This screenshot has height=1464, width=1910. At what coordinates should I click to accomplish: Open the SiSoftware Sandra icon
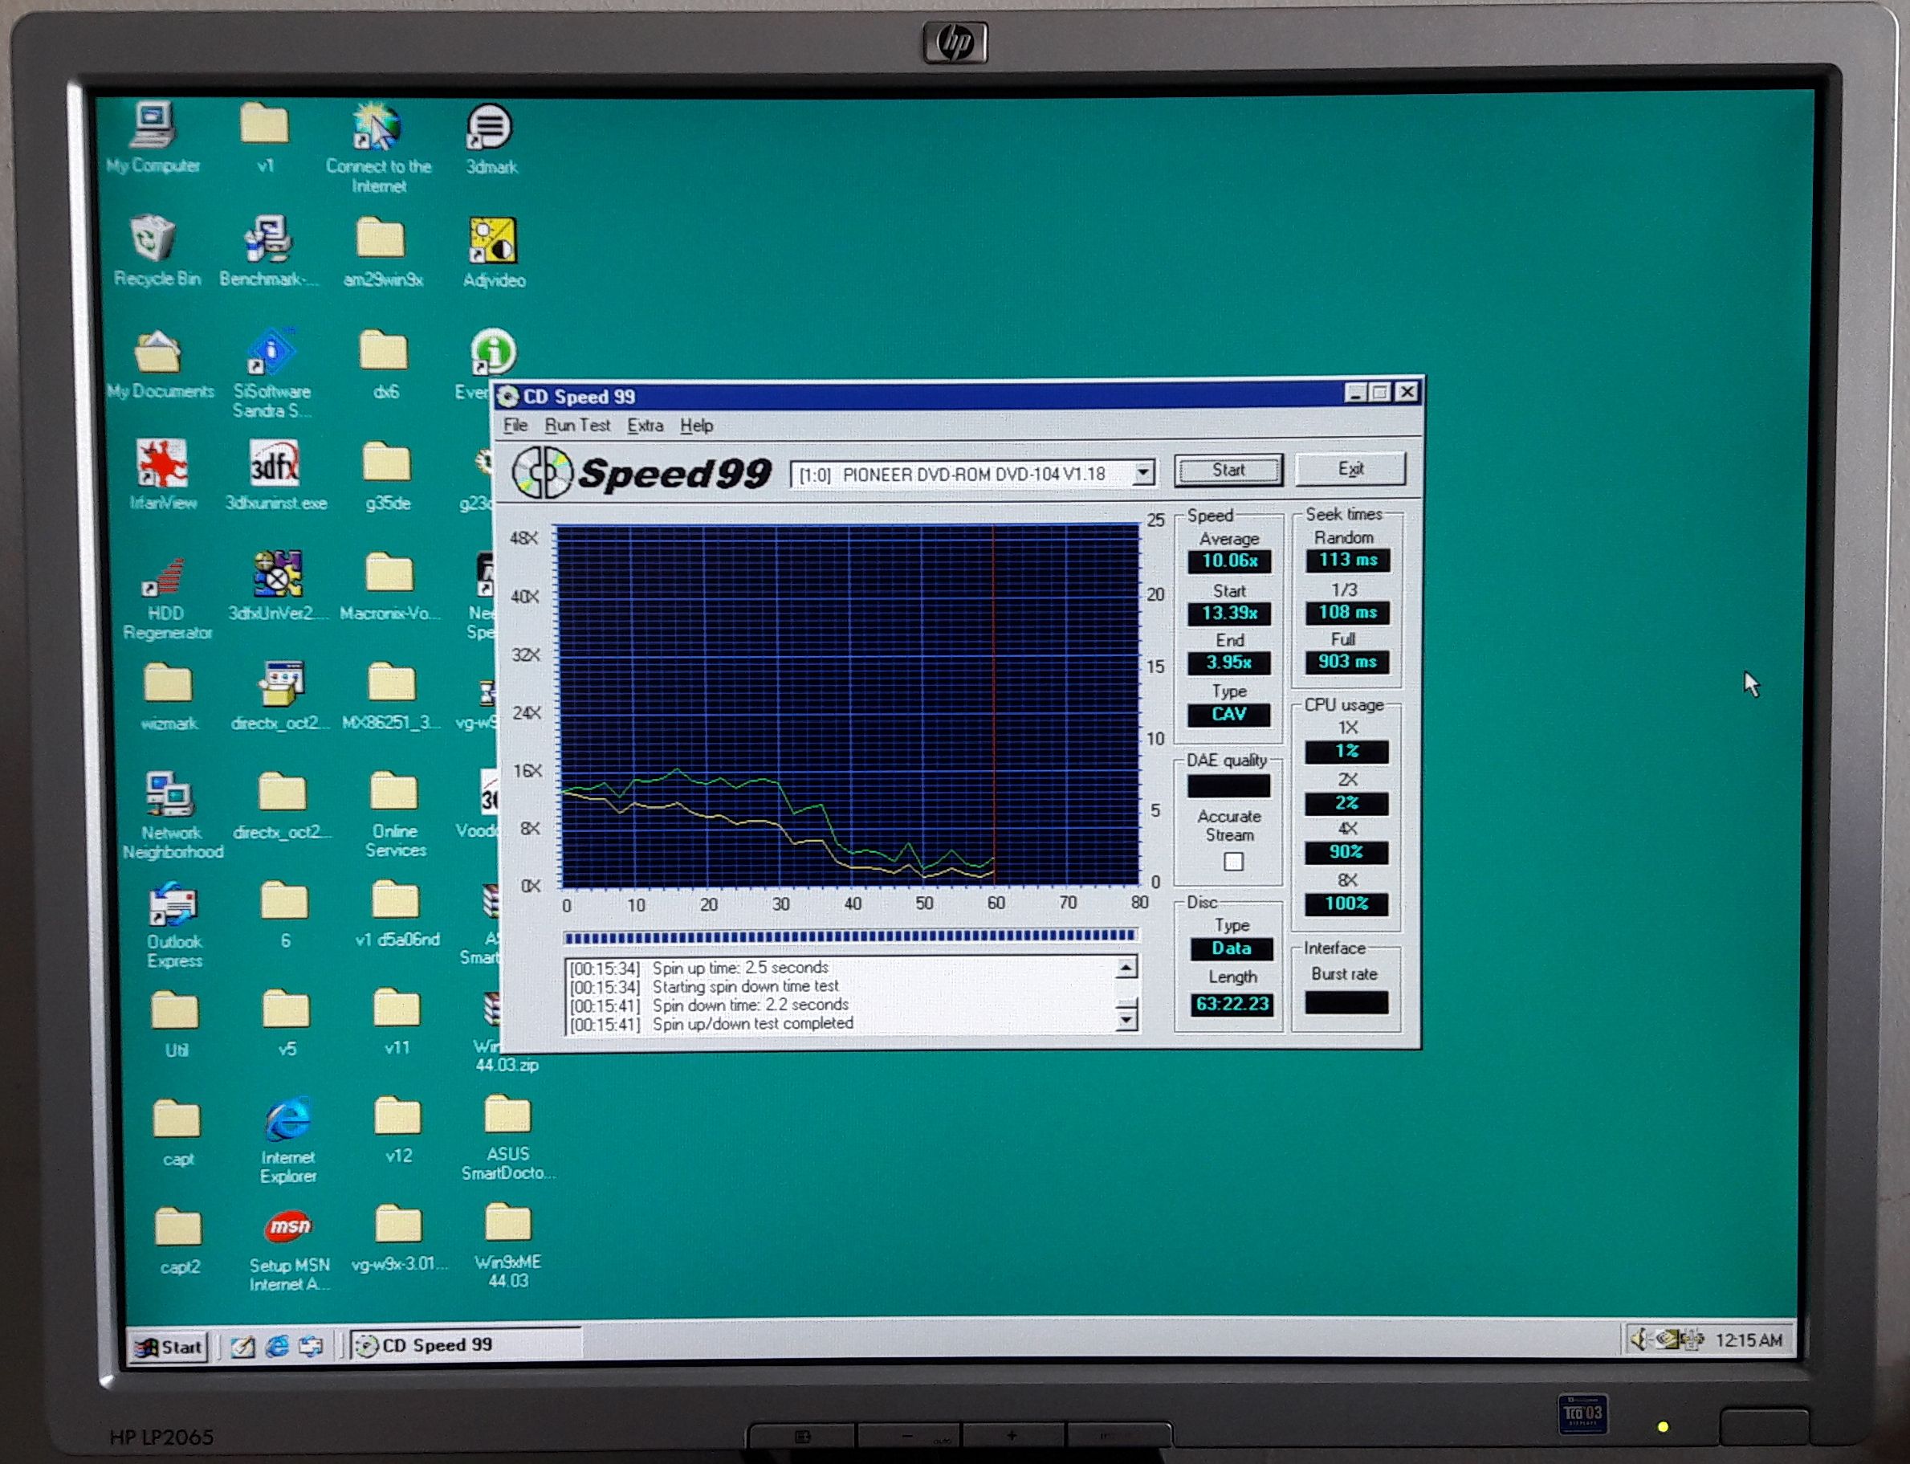[x=271, y=353]
